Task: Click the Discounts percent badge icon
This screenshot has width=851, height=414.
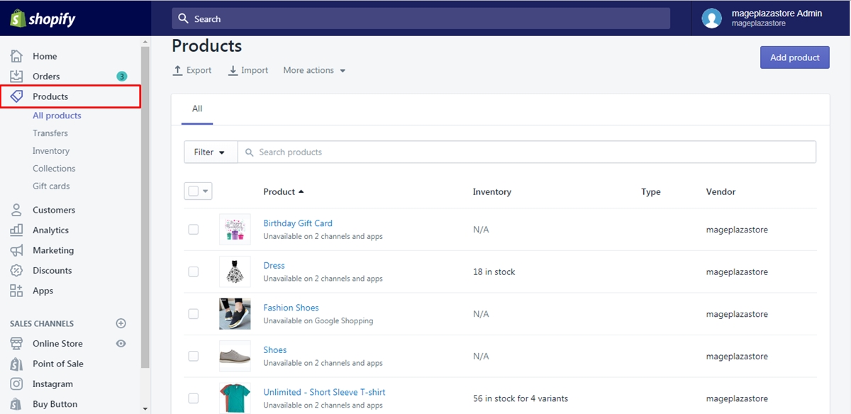Action: tap(16, 270)
